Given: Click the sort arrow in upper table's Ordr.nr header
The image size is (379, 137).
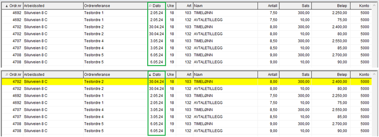Looking at the screenshot, I should 6,6.
